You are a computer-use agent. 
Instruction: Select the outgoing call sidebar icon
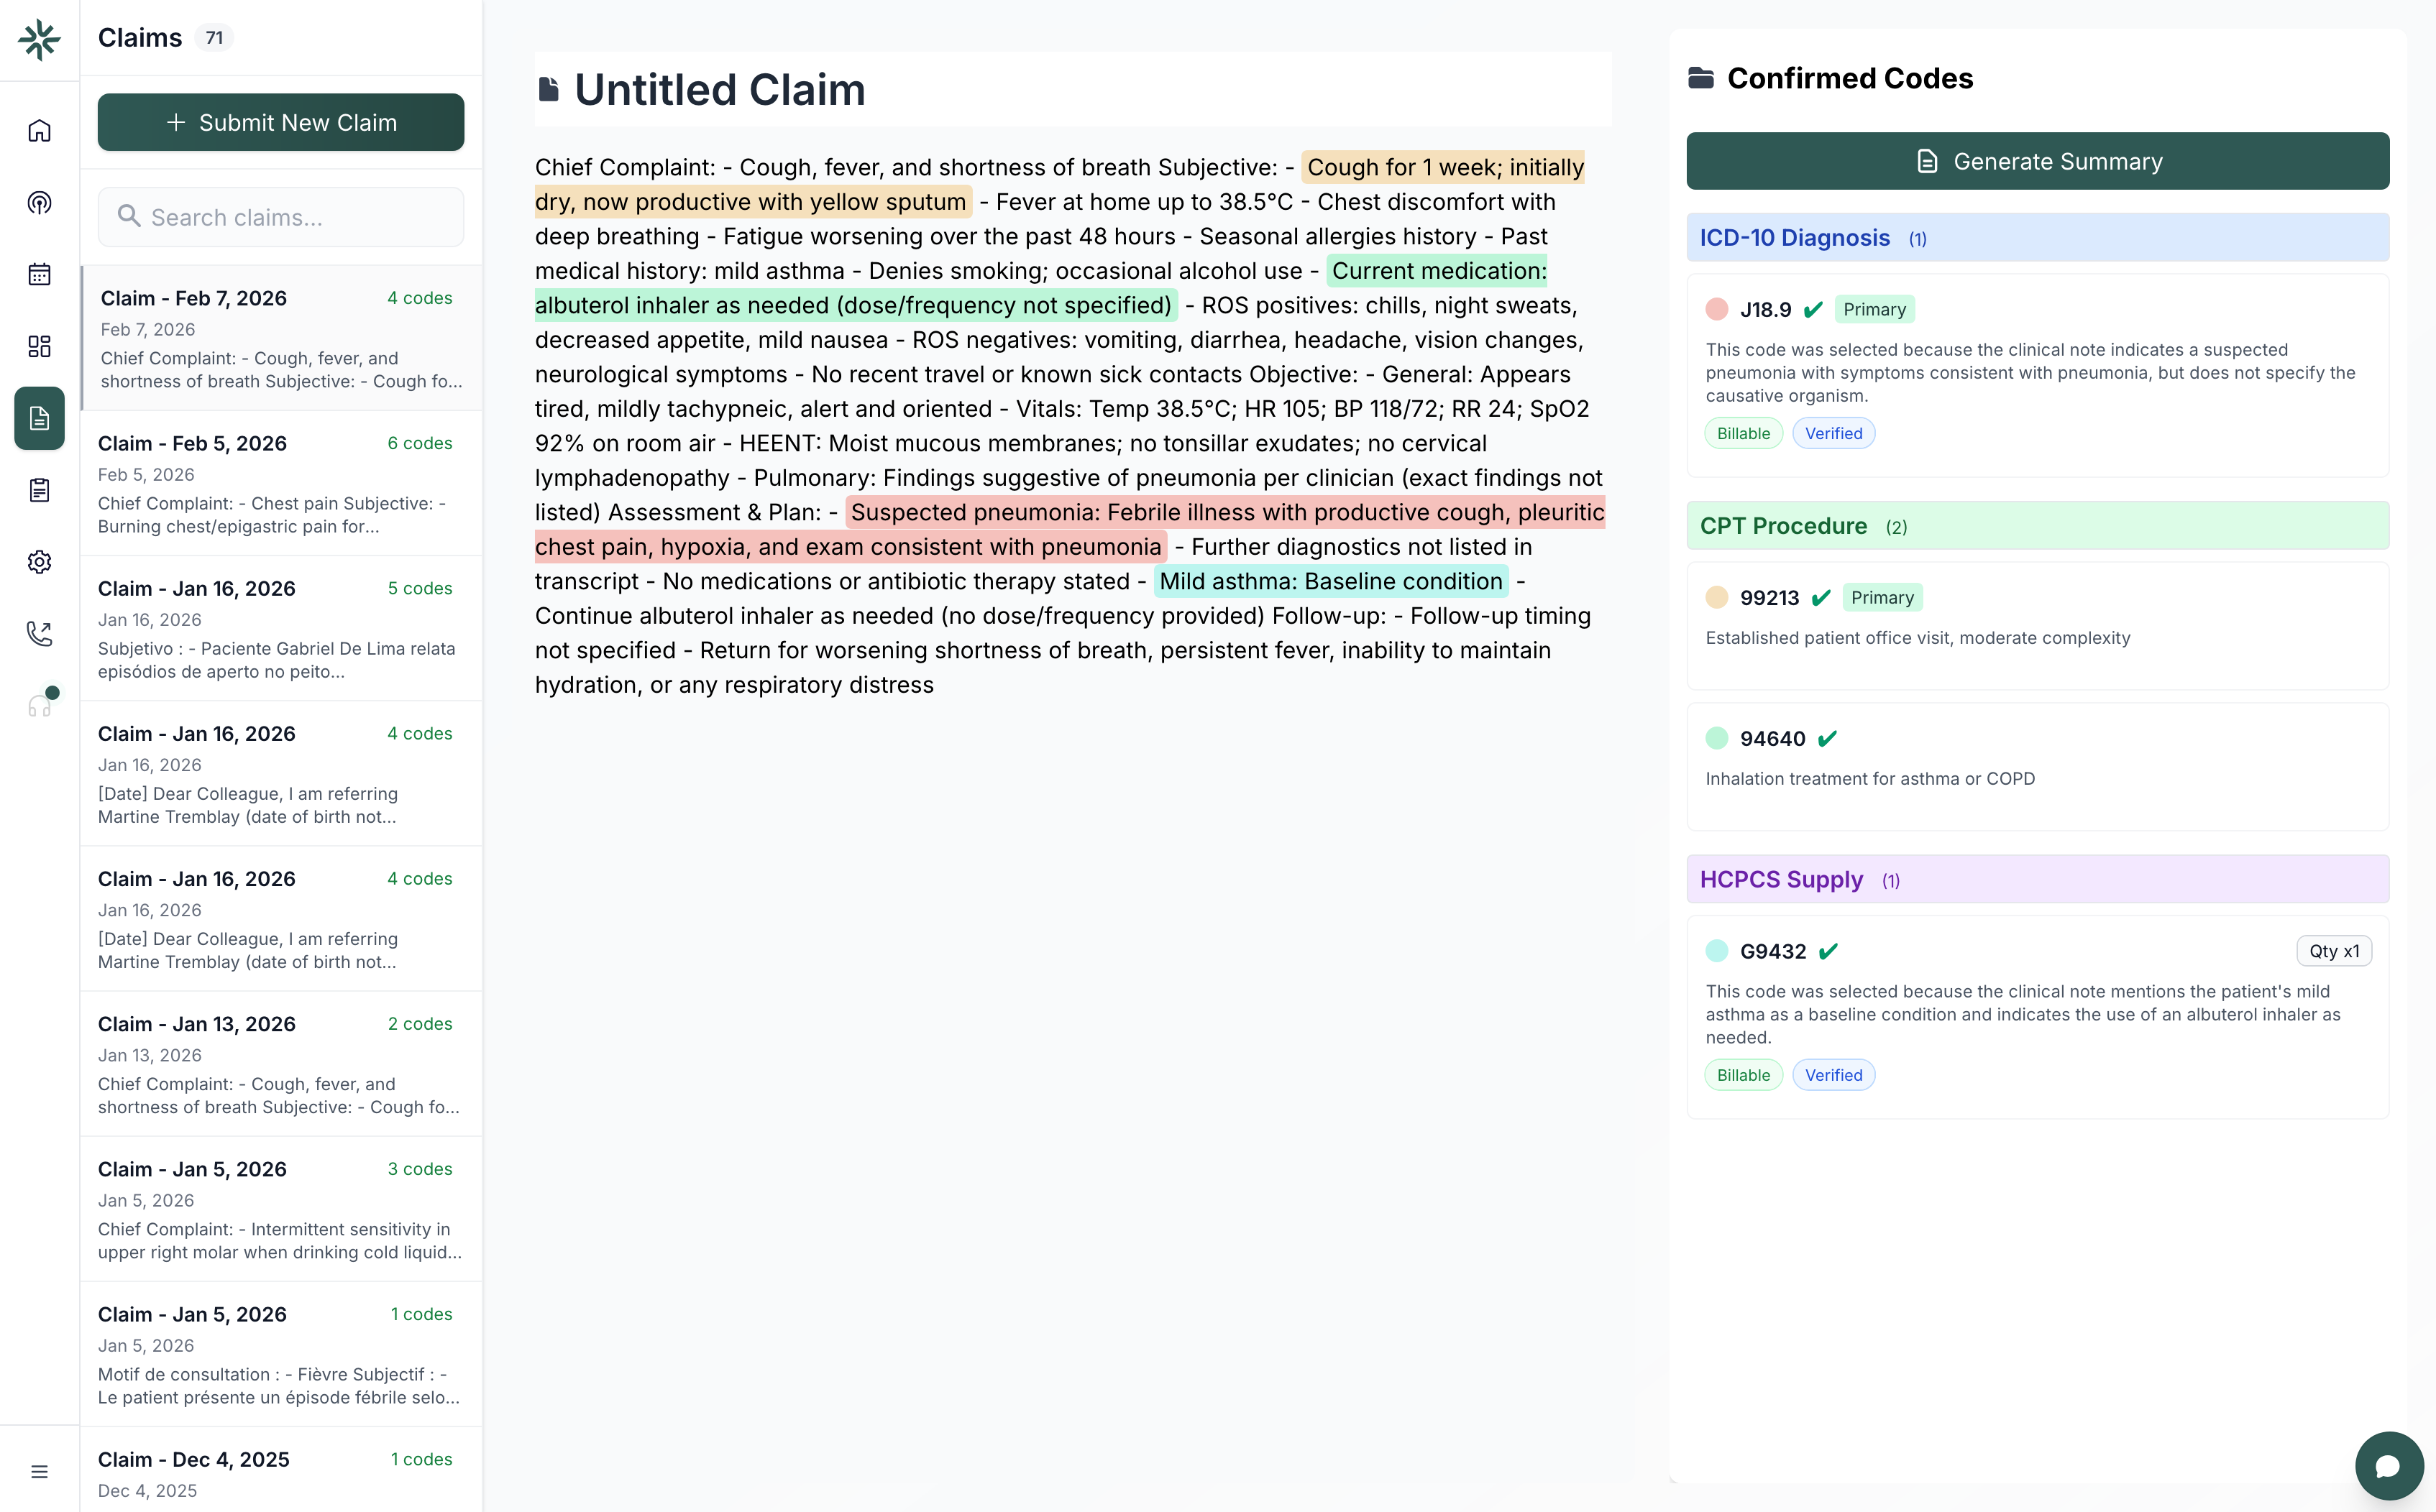[39, 633]
